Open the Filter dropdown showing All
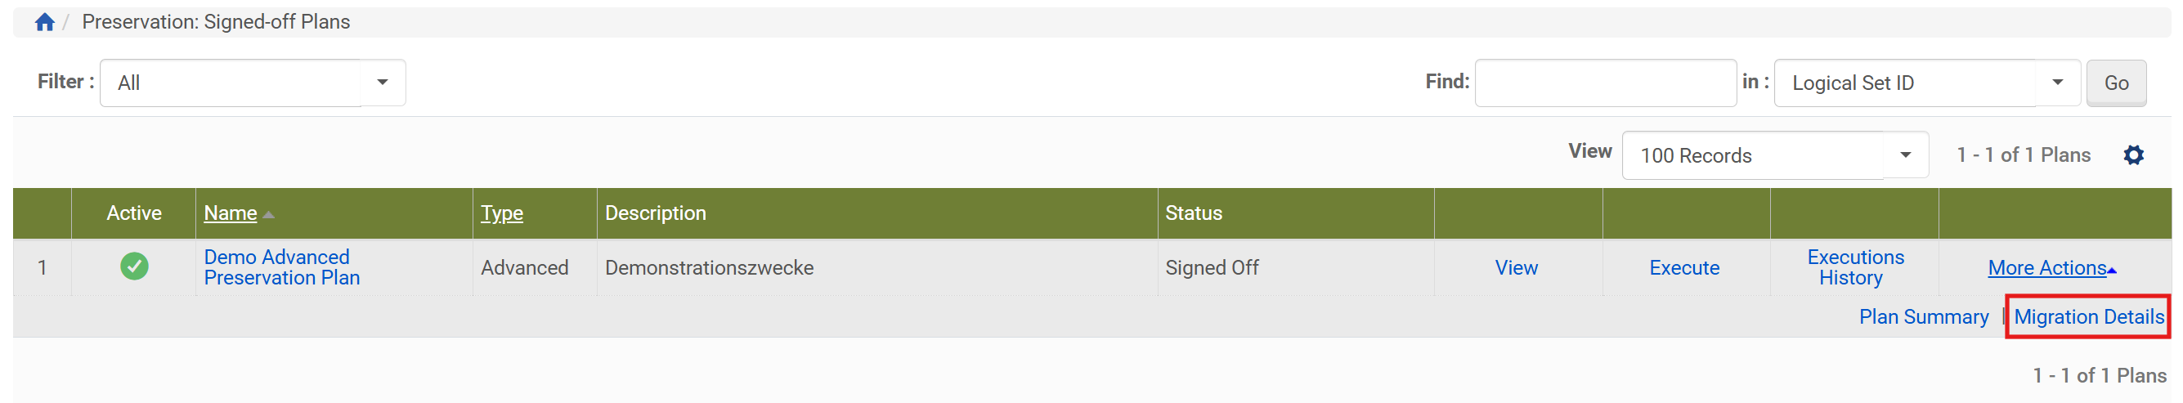 253,83
